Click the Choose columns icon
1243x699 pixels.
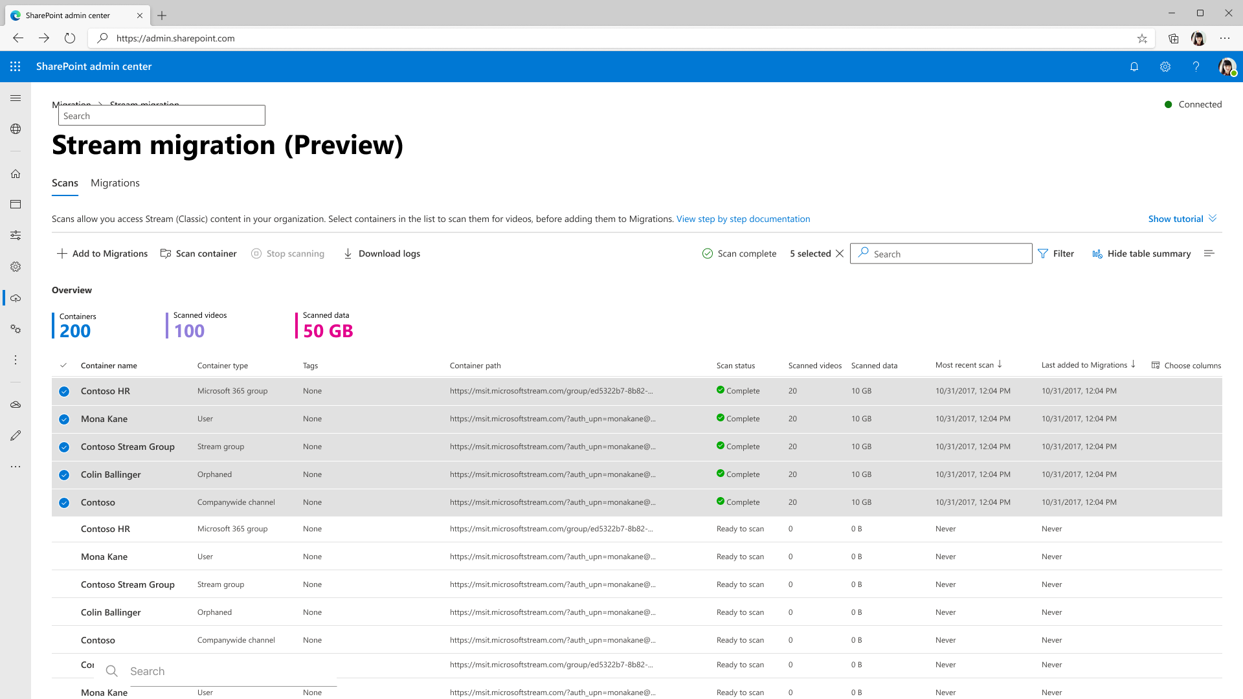pos(1155,365)
